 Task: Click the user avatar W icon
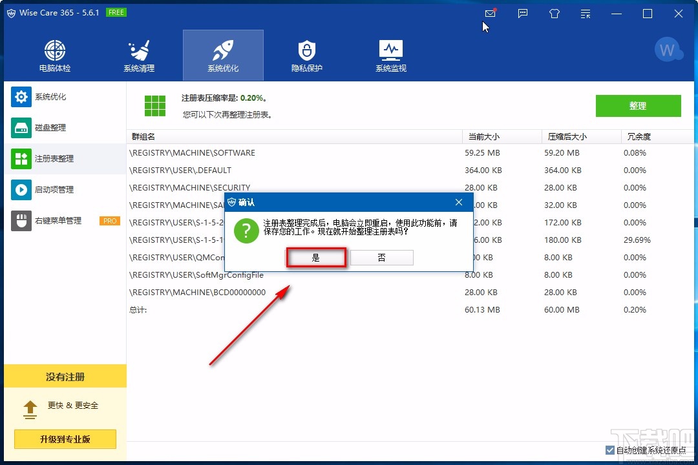click(668, 49)
